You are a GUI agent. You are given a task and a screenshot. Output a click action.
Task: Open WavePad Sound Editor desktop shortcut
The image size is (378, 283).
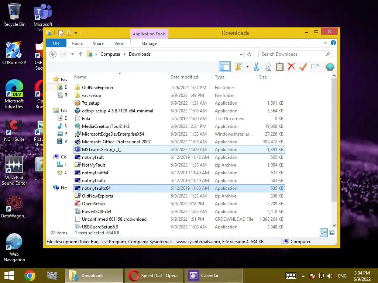(x=14, y=171)
